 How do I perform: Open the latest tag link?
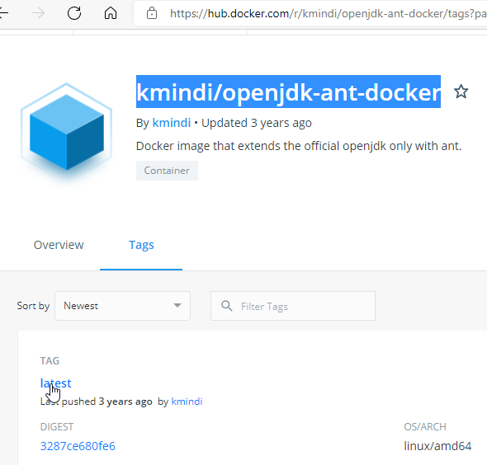(x=56, y=383)
